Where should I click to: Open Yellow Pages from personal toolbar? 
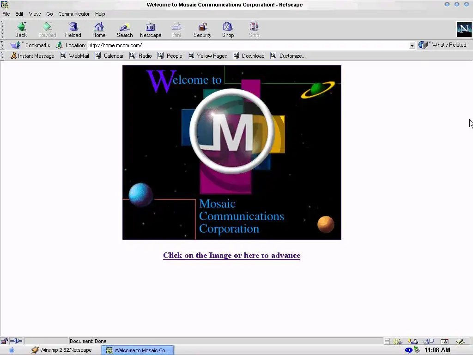[x=207, y=56]
